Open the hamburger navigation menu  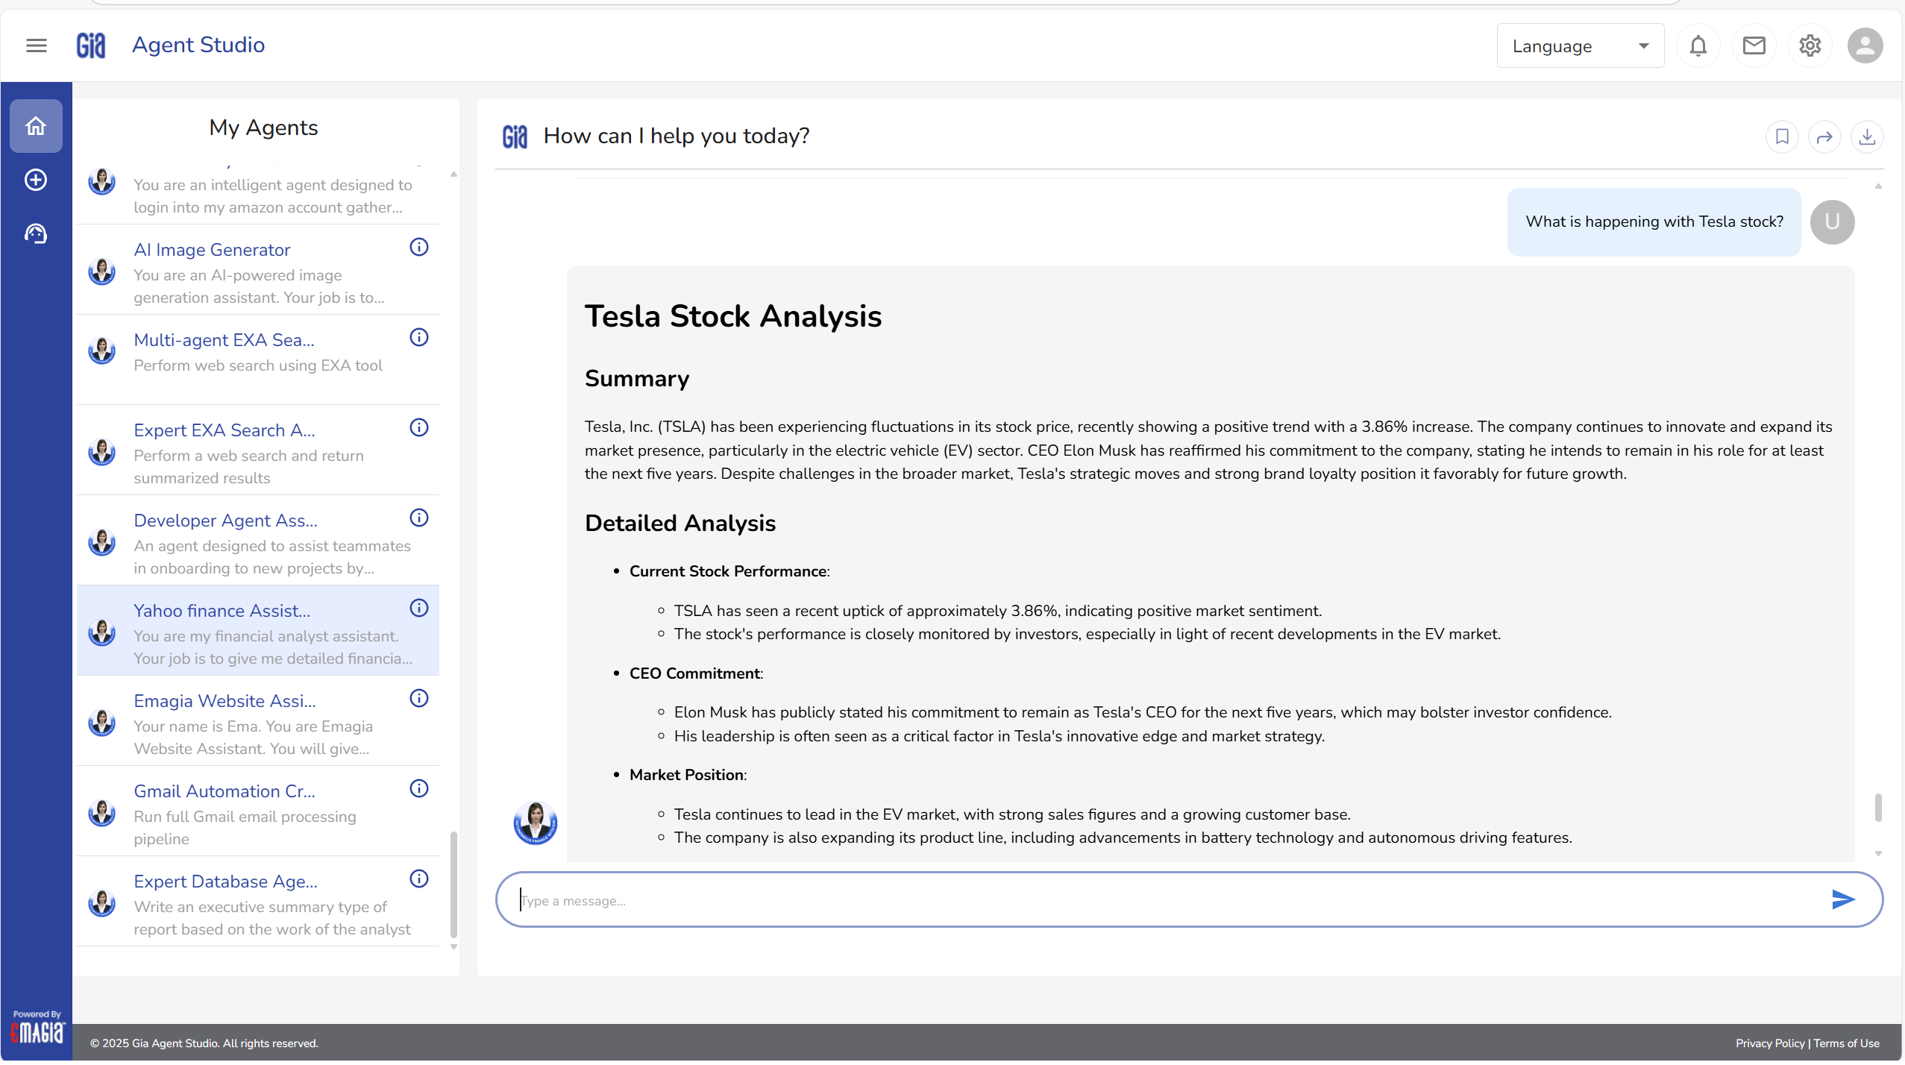pos(36,45)
